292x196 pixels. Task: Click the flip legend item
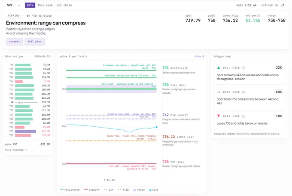pyautogui.click(x=123, y=190)
